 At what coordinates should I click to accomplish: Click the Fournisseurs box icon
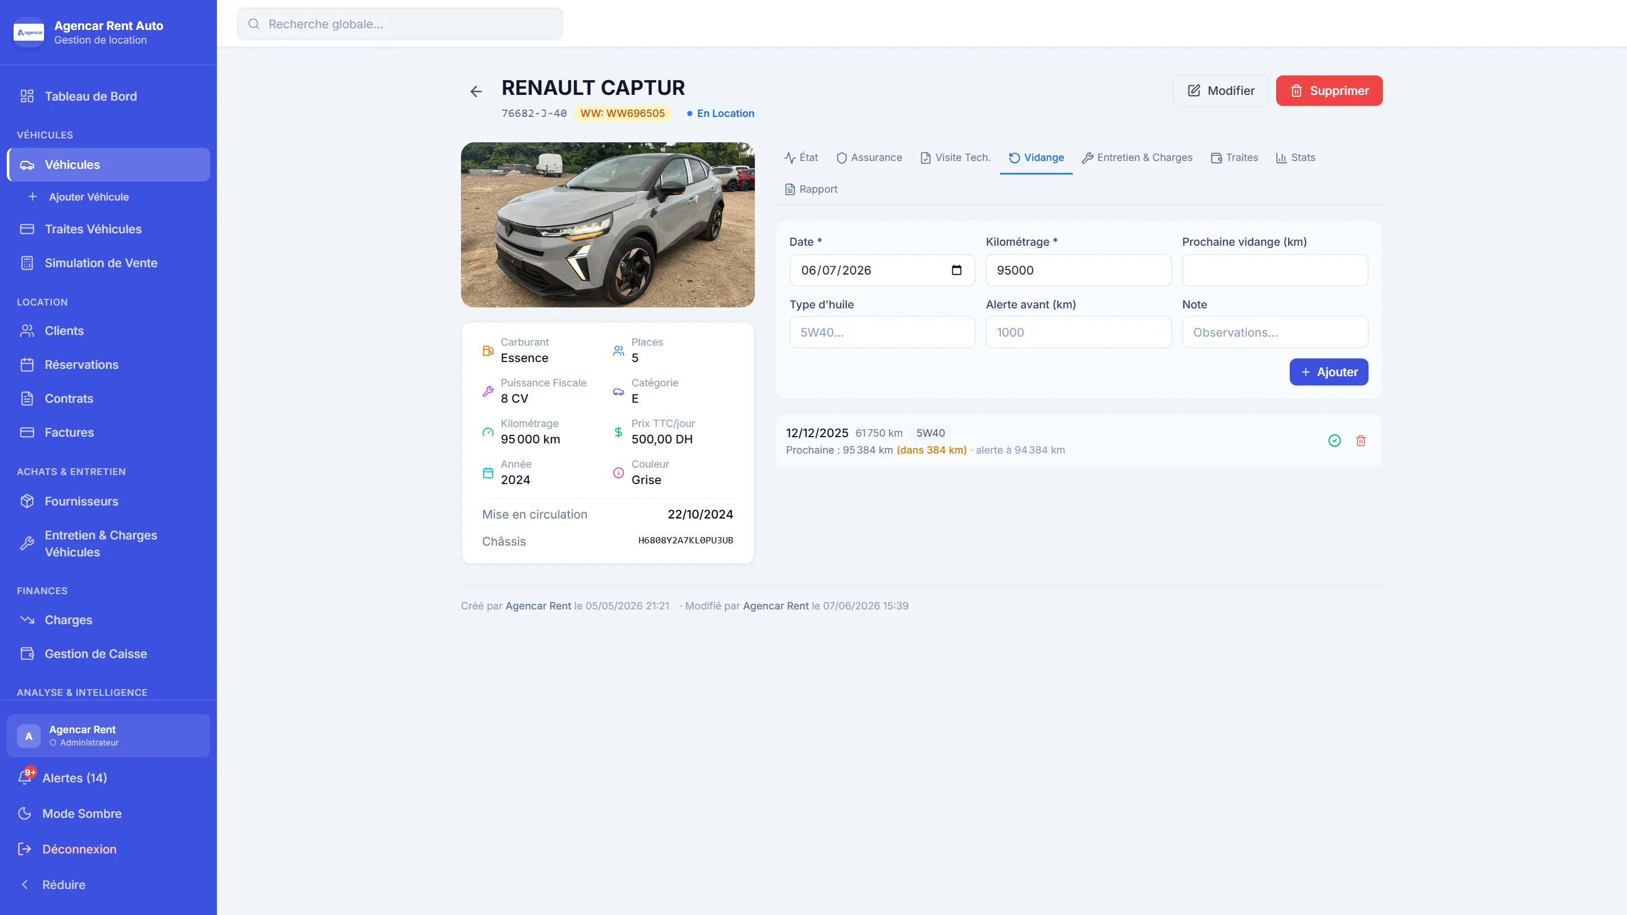point(27,501)
